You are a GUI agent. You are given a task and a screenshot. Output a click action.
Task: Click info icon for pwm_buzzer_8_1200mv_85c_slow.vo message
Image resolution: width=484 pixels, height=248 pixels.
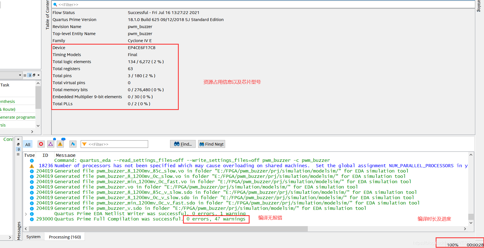tap(32, 171)
